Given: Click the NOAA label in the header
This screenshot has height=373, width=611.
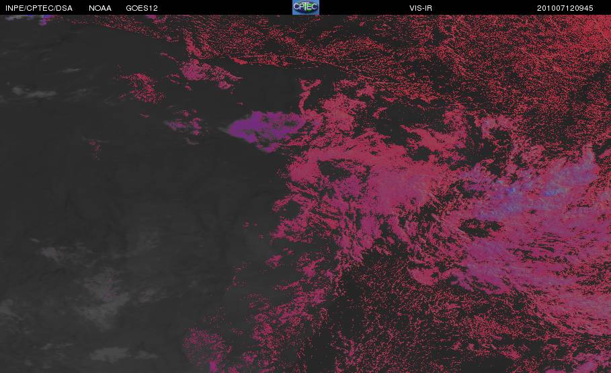Looking at the screenshot, I should [100, 8].
